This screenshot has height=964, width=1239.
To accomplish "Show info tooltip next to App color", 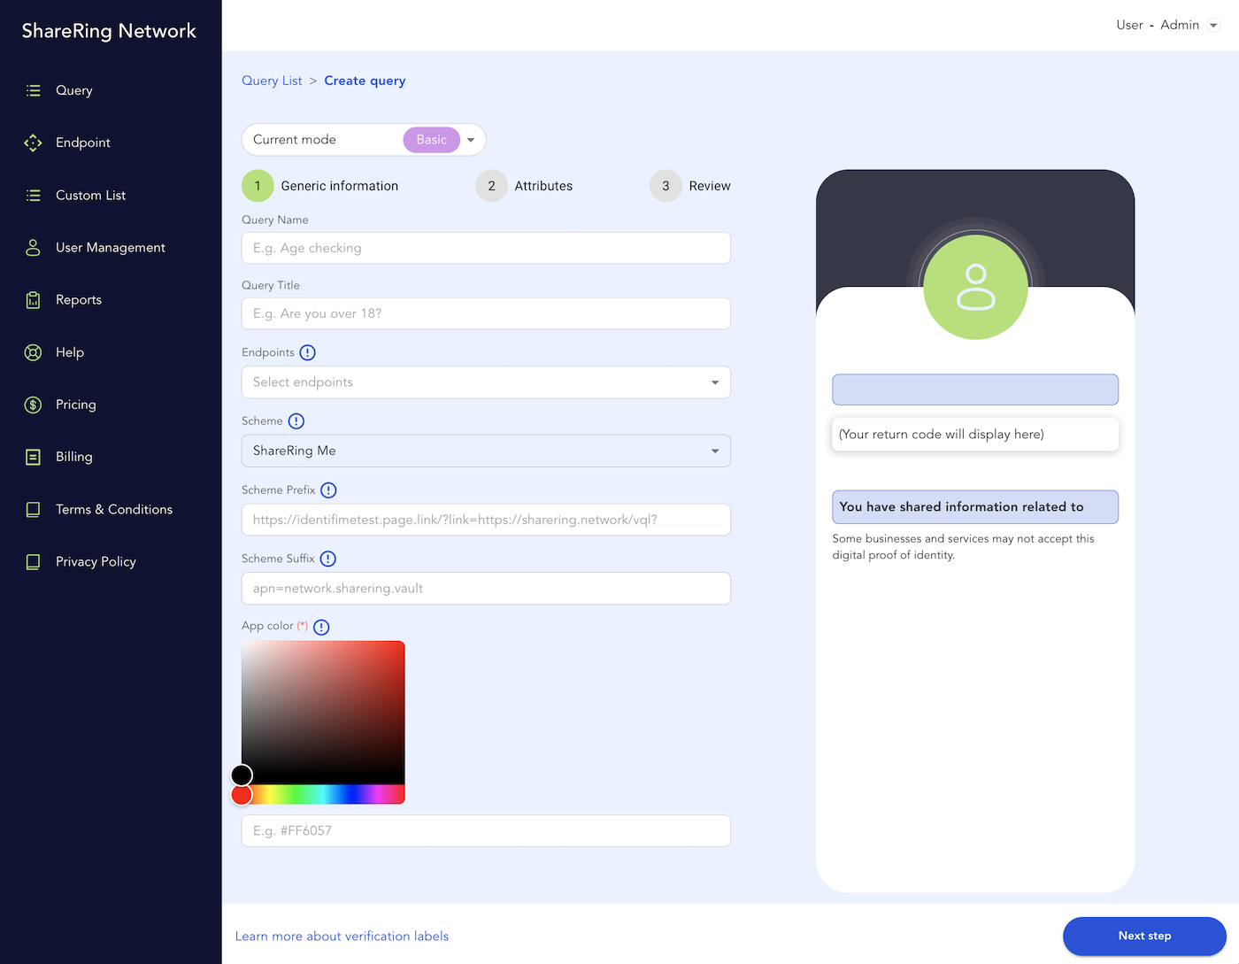I will point(321,627).
